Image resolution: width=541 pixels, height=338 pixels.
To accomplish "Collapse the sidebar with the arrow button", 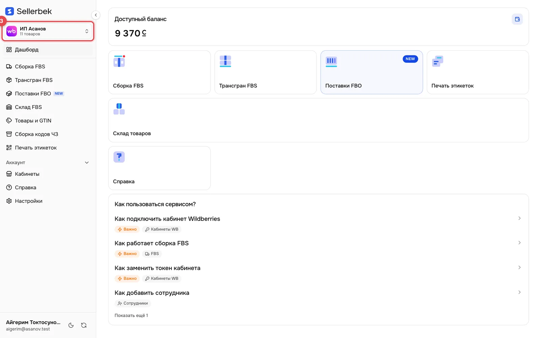I will (96, 15).
